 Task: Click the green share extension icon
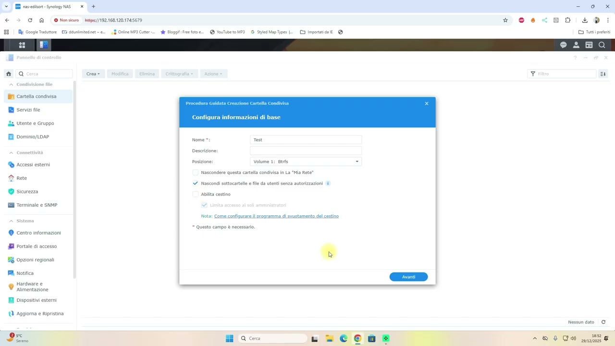544,20
